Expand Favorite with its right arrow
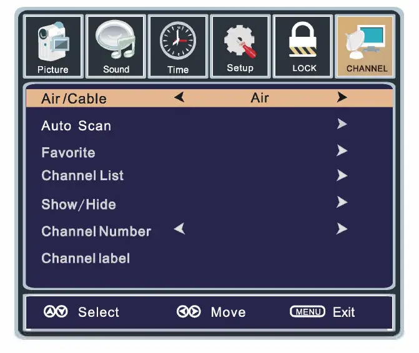The height and width of the screenshot is (353, 419). pos(342,151)
